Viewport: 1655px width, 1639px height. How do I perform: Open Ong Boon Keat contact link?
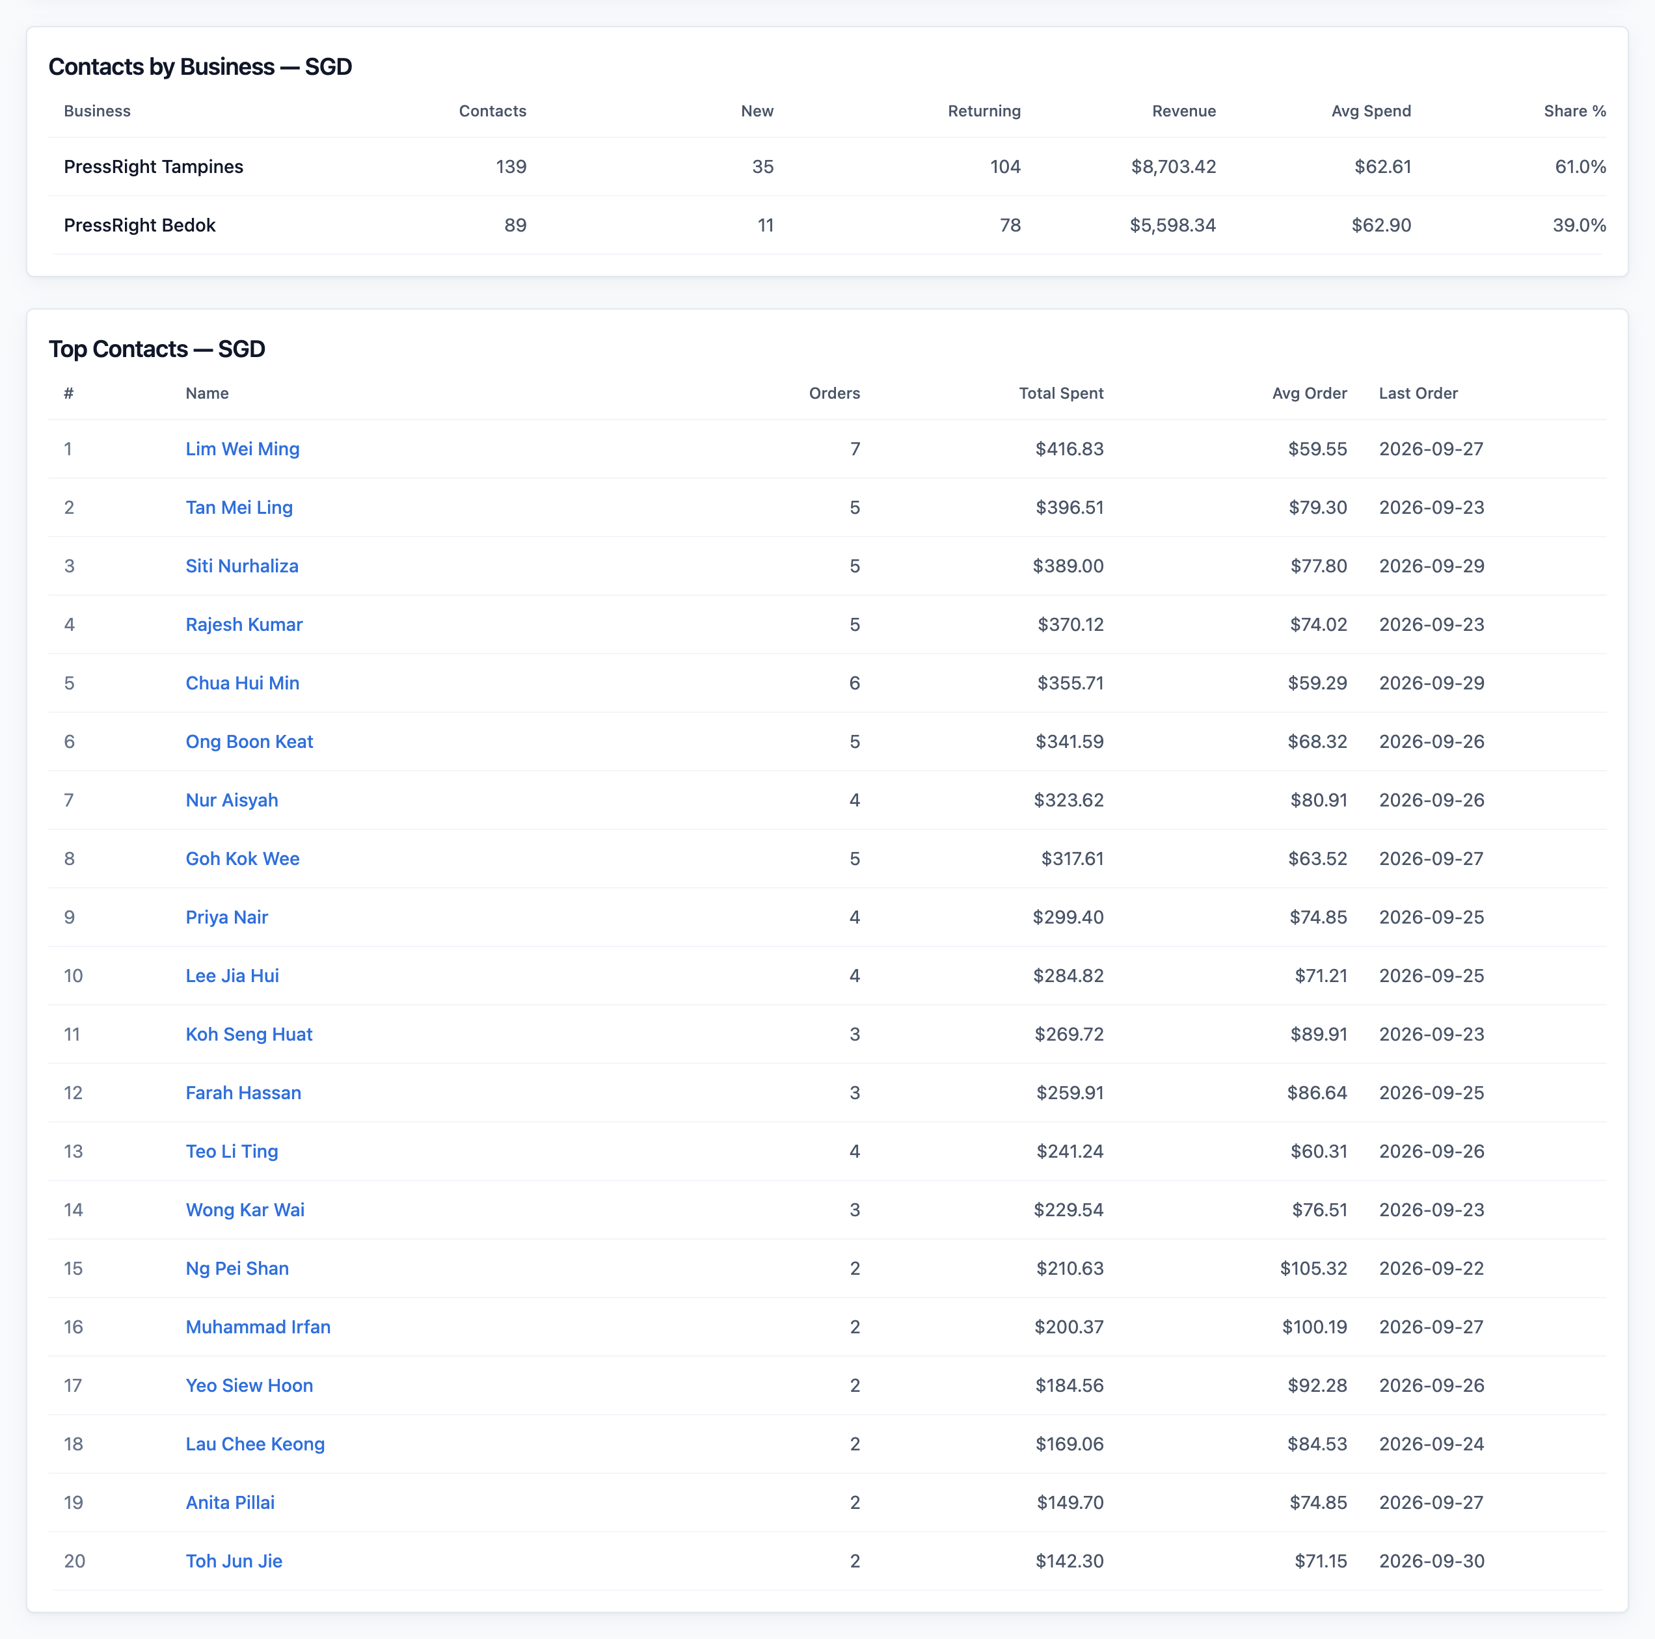point(249,741)
